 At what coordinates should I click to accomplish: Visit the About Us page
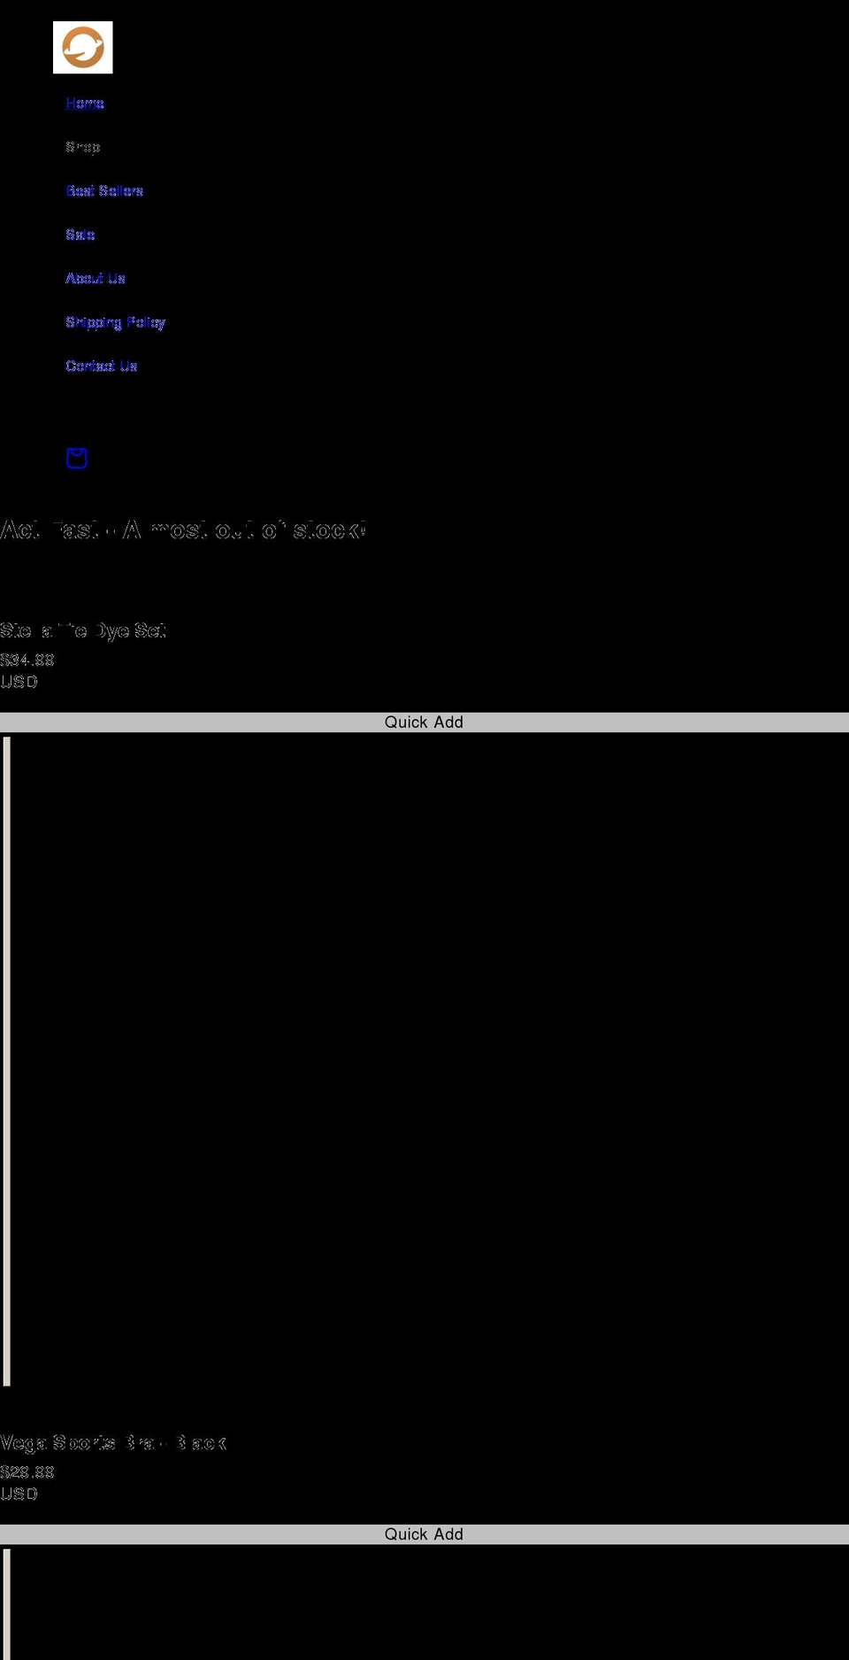pyautogui.click(x=96, y=279)
